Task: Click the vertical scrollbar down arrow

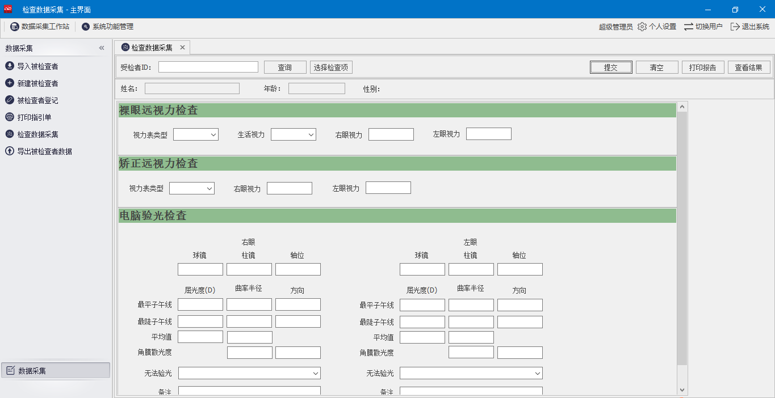Action: [682, 390]
